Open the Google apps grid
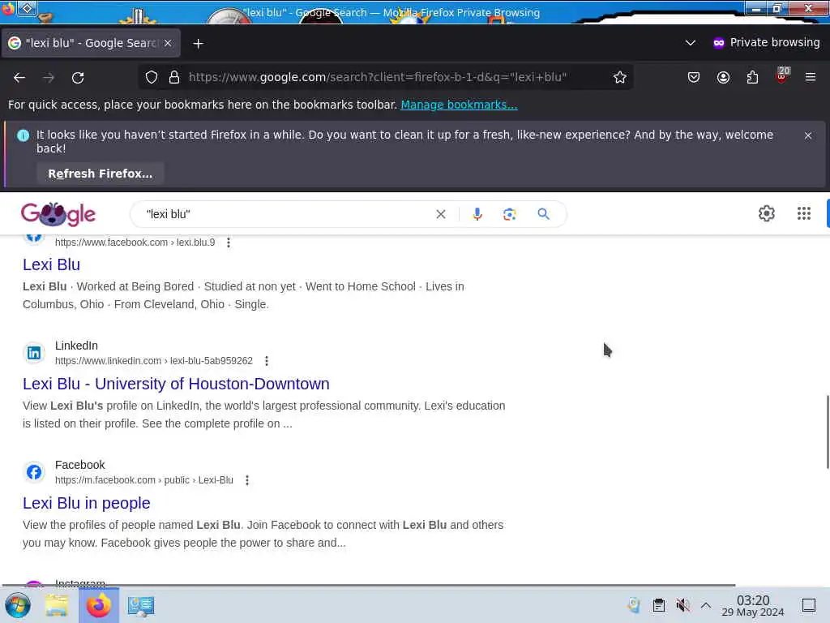 (804, 213)
